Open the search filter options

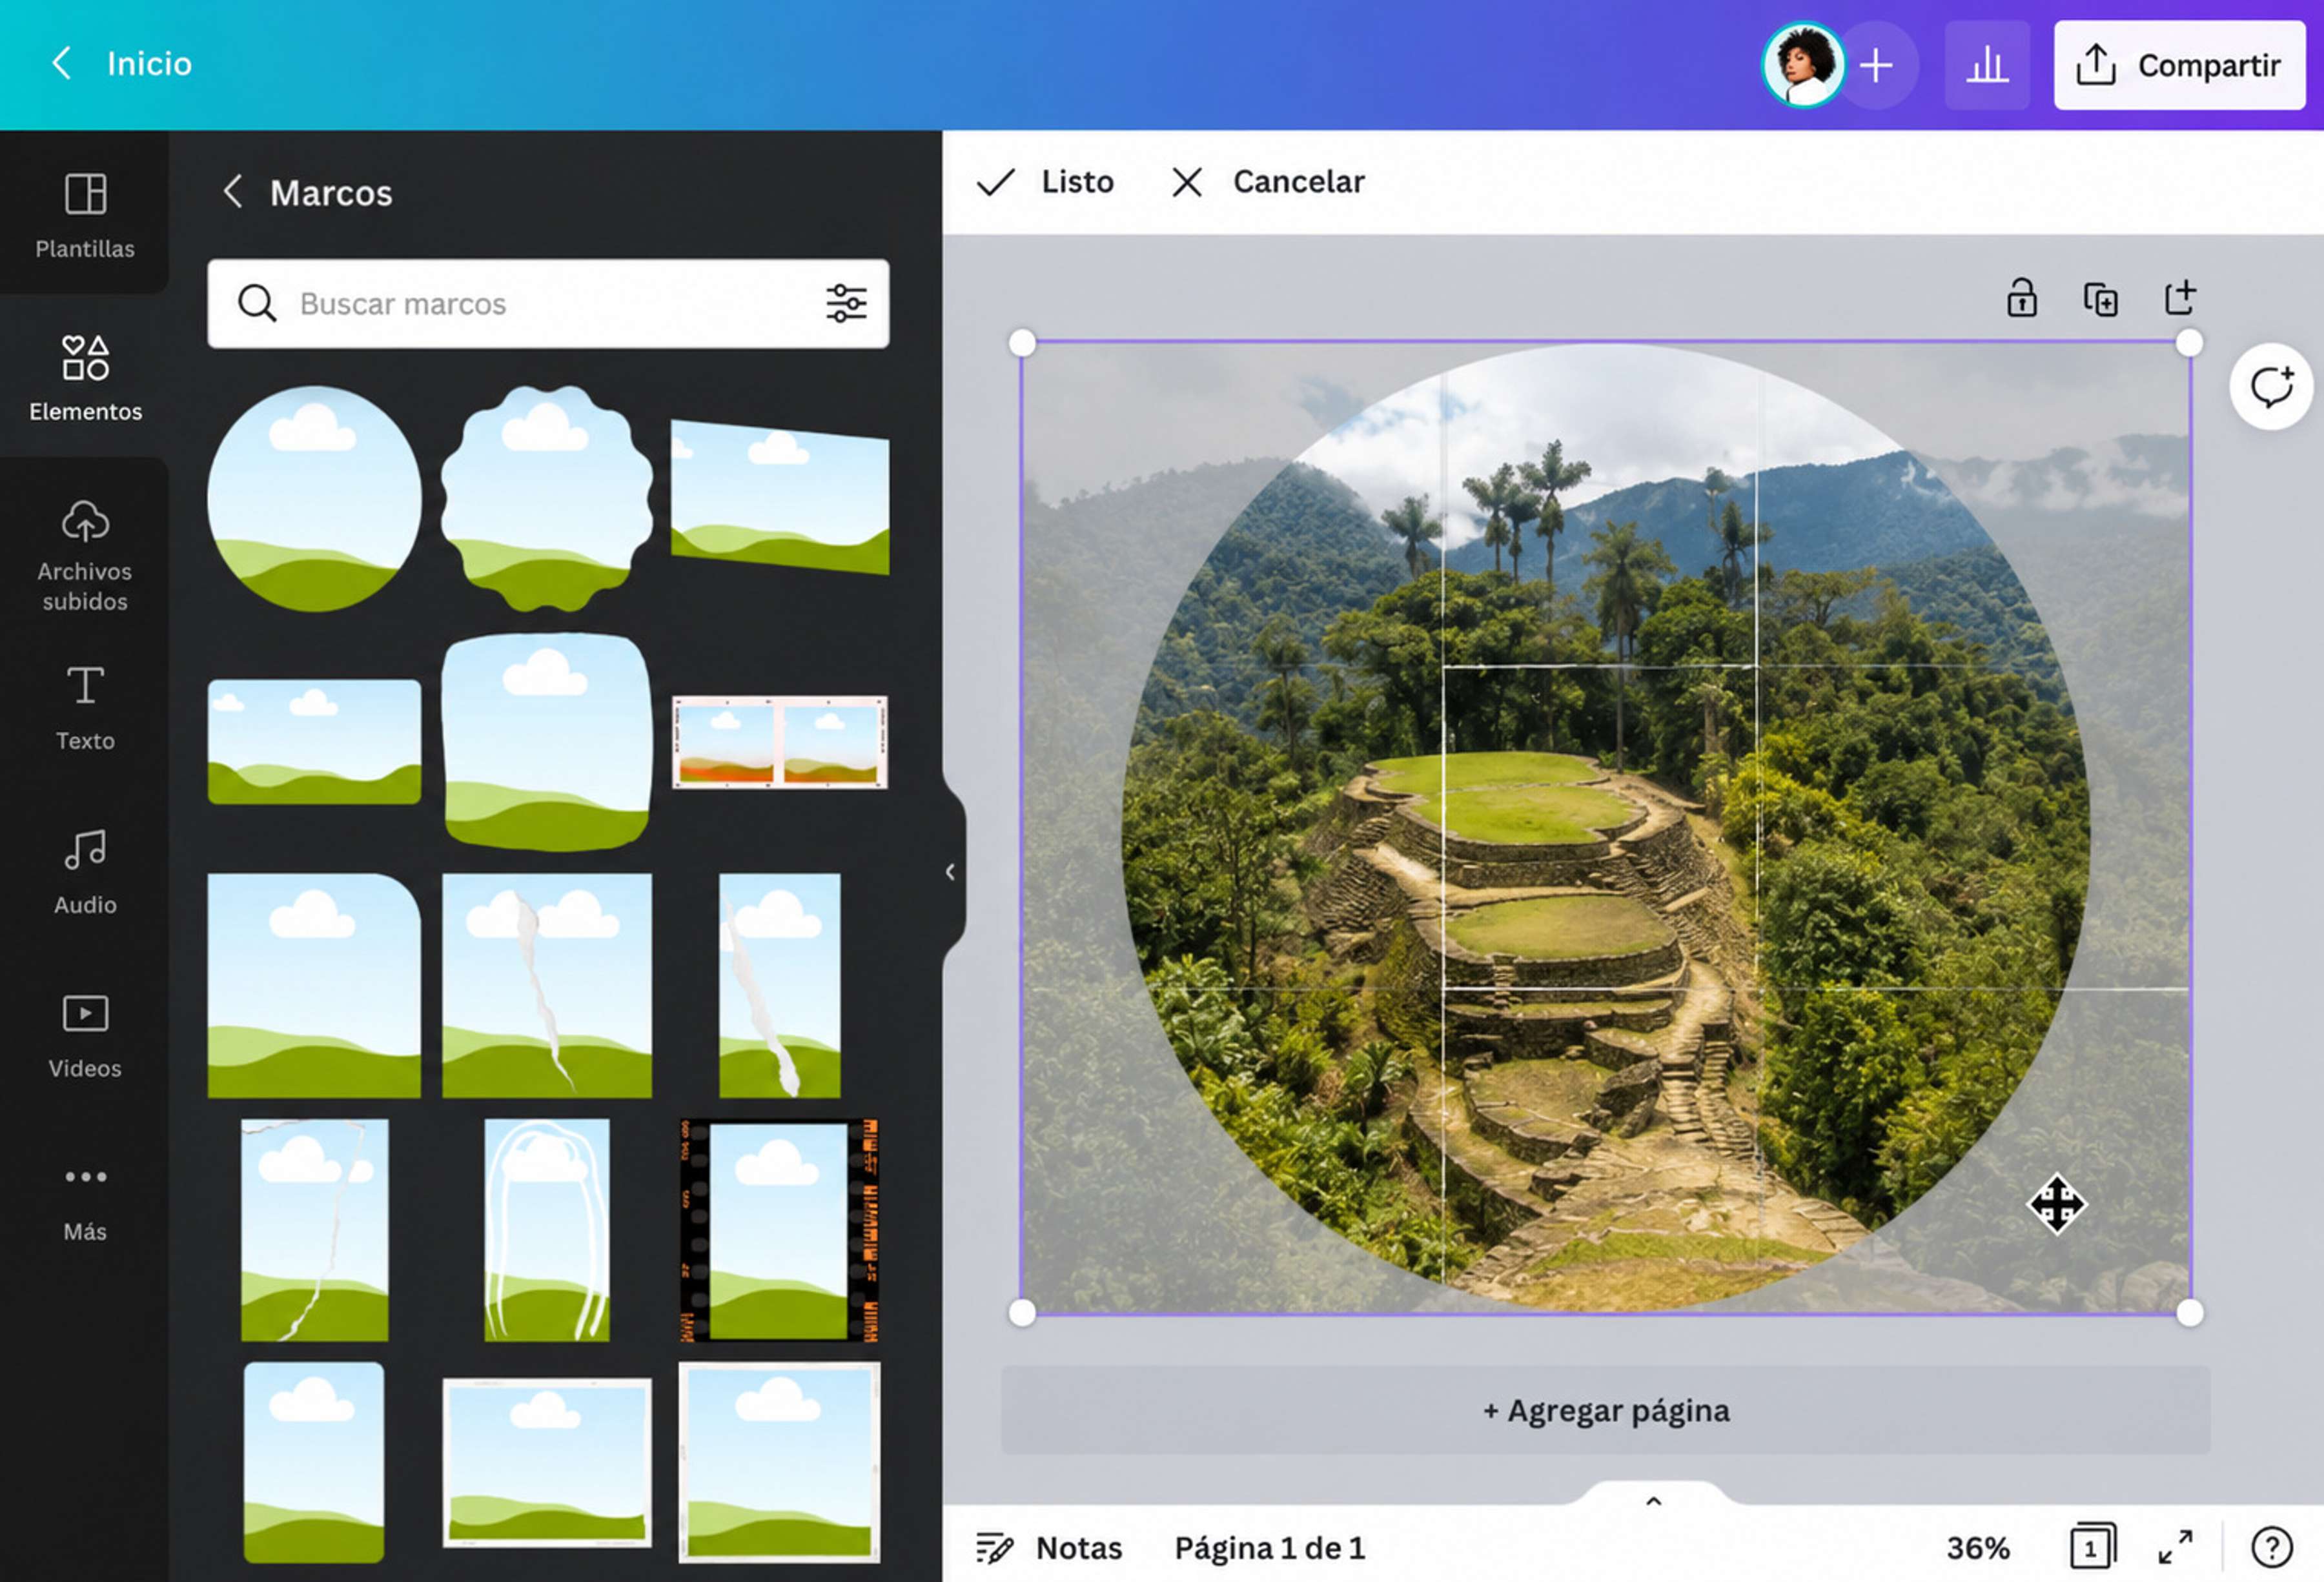tap(846, 303)
